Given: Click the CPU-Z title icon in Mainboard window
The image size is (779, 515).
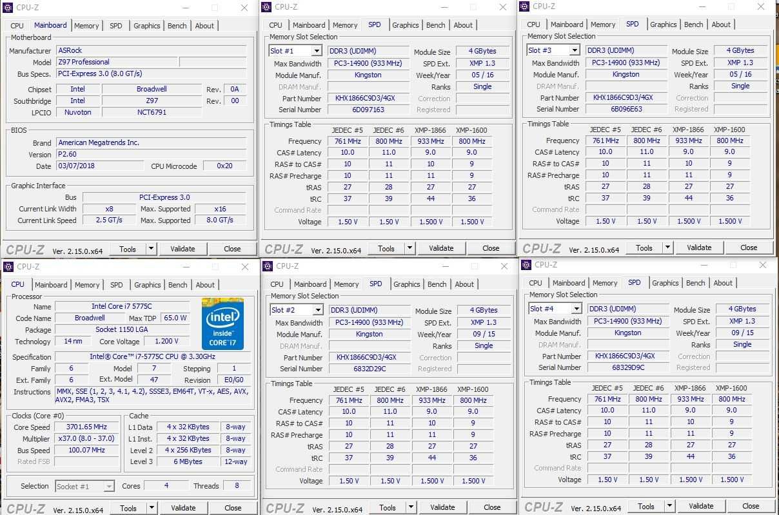Looking at the screenshot, I should pos(8,8).
